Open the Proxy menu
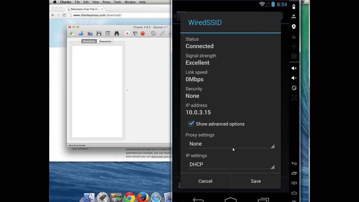 click(106, 2)
